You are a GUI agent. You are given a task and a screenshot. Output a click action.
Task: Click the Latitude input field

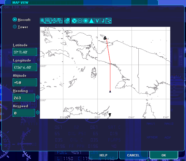pyautogui.click(x=25, y=52)
